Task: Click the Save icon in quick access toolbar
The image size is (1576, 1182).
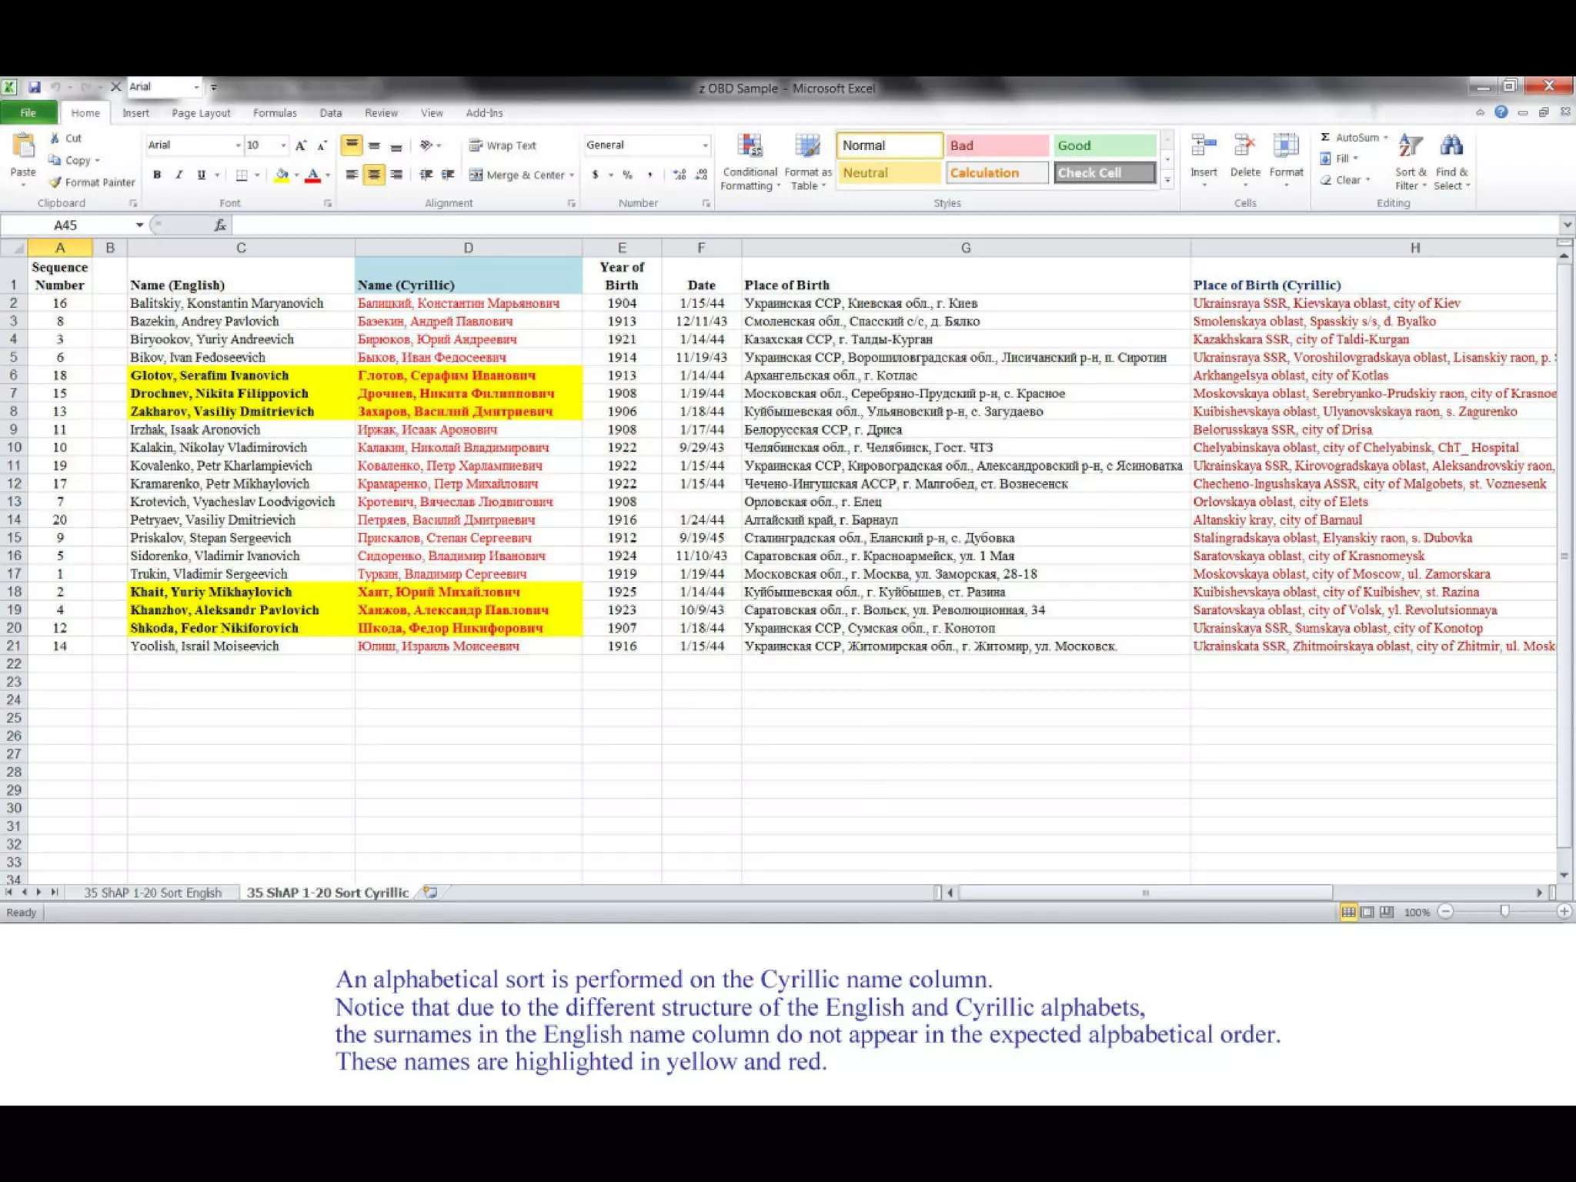Action: click(35, 87)
